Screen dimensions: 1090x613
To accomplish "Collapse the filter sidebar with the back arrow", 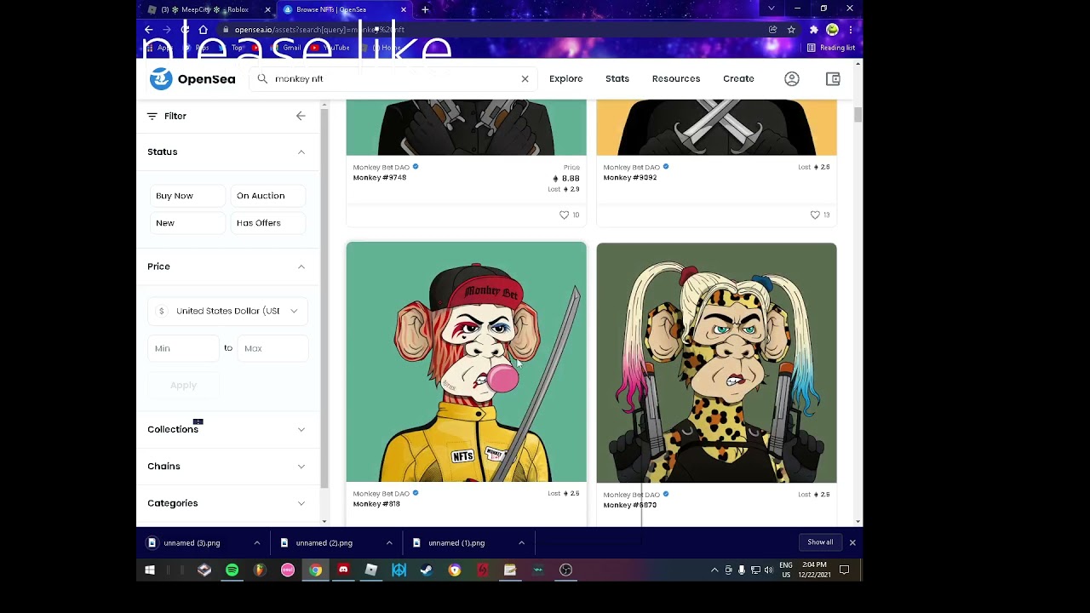I will pos(301,116).
